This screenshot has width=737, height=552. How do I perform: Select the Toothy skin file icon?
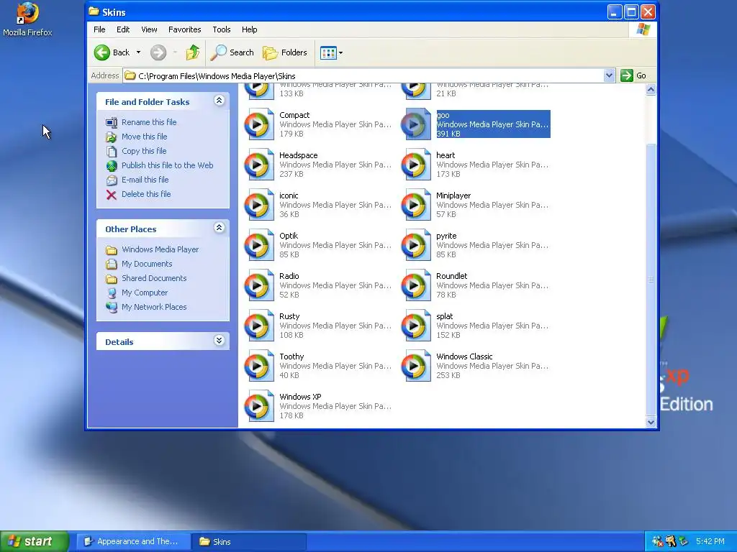[259, 366]
